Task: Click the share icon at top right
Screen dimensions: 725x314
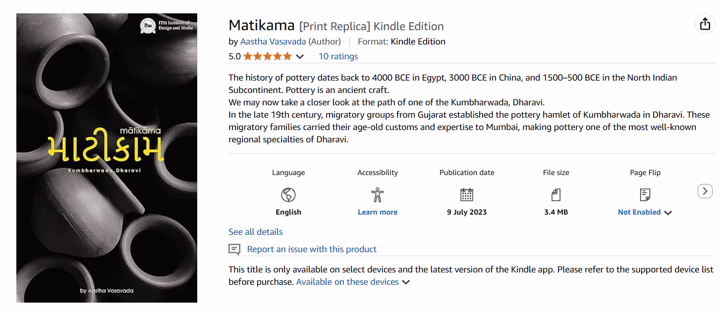Action: coord(705,24)
